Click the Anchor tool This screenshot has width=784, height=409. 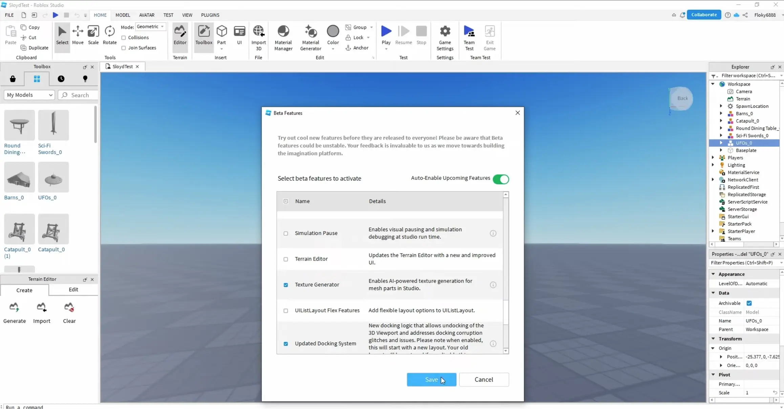(x=358, y=48)
